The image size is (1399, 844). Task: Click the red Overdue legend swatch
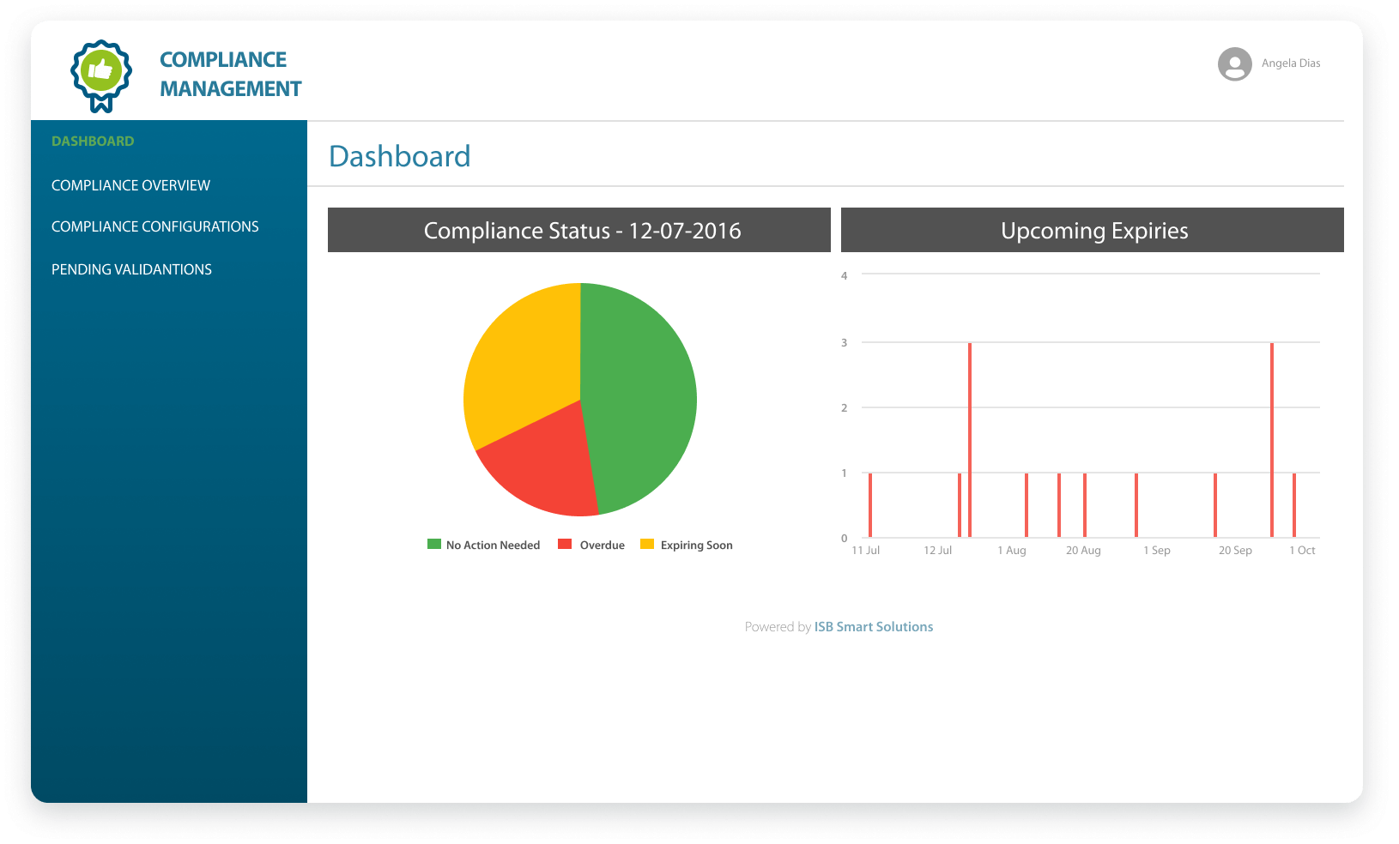[x=565, y=544]
